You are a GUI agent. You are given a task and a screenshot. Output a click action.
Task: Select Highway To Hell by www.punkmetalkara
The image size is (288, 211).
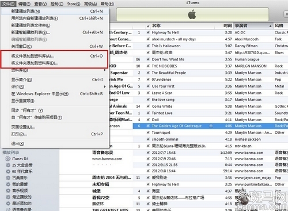click(x=165, y=184)
